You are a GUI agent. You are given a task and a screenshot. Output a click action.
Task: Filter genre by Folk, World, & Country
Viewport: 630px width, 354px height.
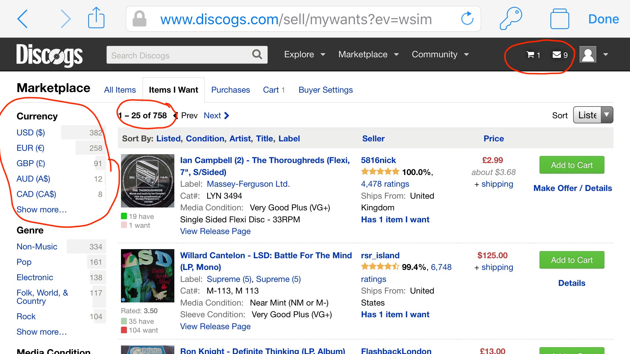tap(42, 297)
